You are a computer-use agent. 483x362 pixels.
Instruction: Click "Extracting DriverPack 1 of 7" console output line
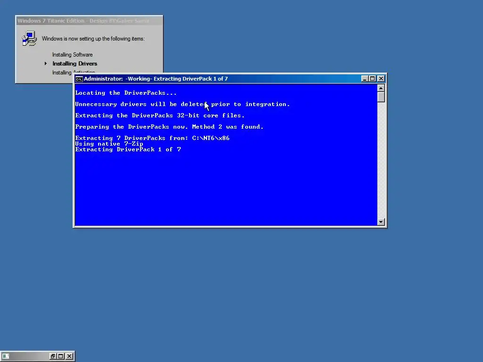[128, 149]
